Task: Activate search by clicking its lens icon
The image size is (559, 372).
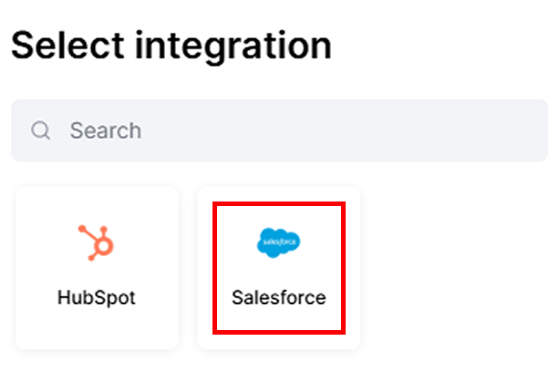Action: pyautogui.click(x=41, y=130)
